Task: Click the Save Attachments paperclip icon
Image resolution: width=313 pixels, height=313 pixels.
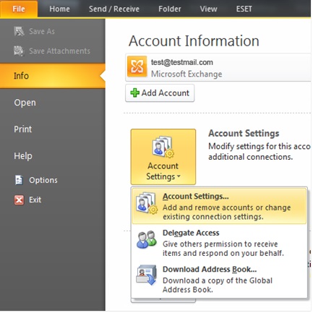Action: [19, 51]
